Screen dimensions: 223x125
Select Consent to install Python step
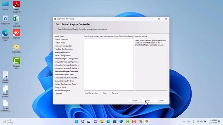pyautogui.click(x=64, y=81)
